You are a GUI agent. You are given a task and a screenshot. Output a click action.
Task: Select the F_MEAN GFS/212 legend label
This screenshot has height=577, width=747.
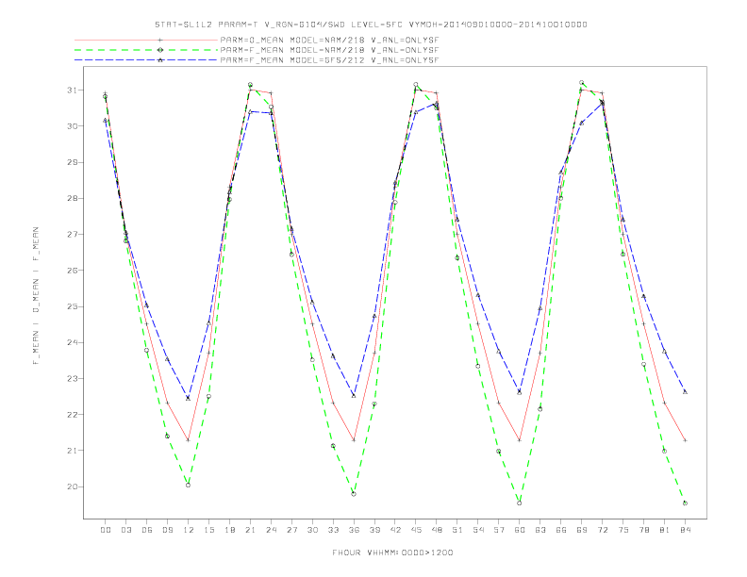pos(329,60)
